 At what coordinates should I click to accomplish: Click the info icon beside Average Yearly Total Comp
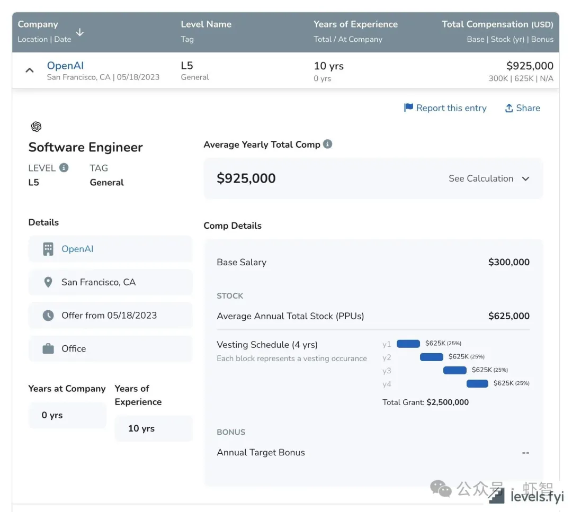pyautogui.click(x=328, y=144)
